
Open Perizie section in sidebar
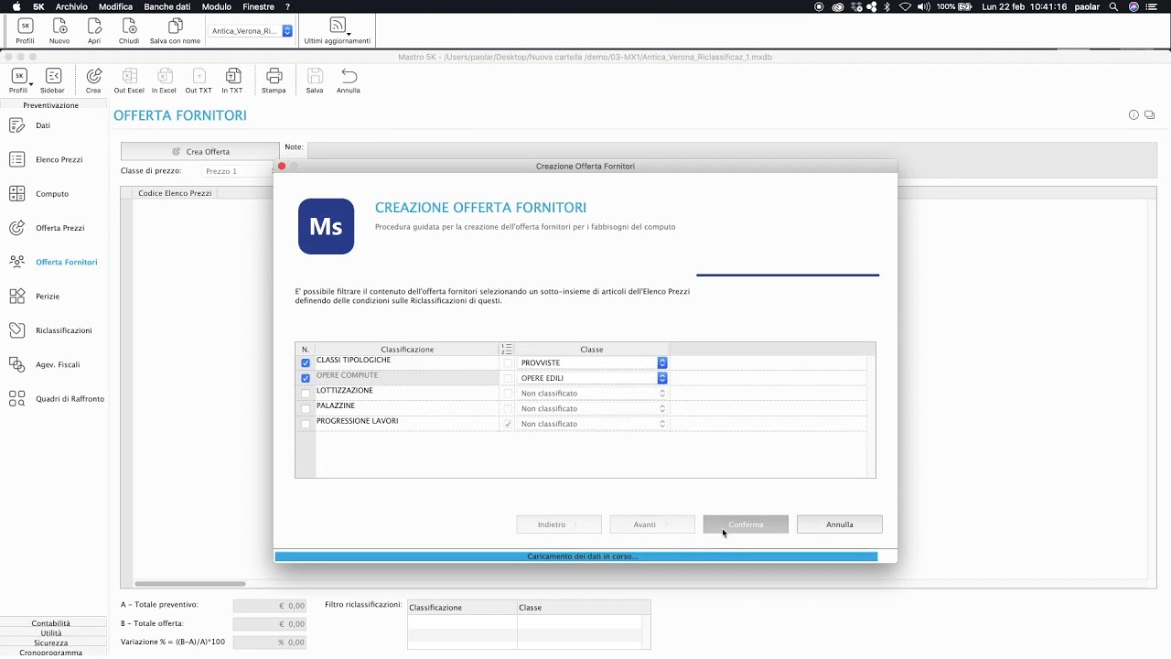48,297
